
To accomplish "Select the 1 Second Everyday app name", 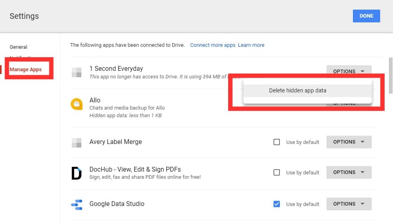I will 116,68.
